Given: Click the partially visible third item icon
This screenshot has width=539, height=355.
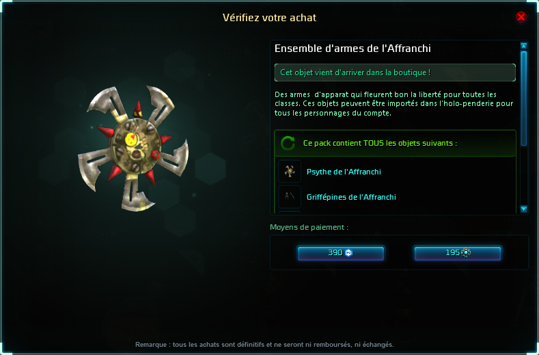Looking at the screenshot, I should tap(290, 212).
